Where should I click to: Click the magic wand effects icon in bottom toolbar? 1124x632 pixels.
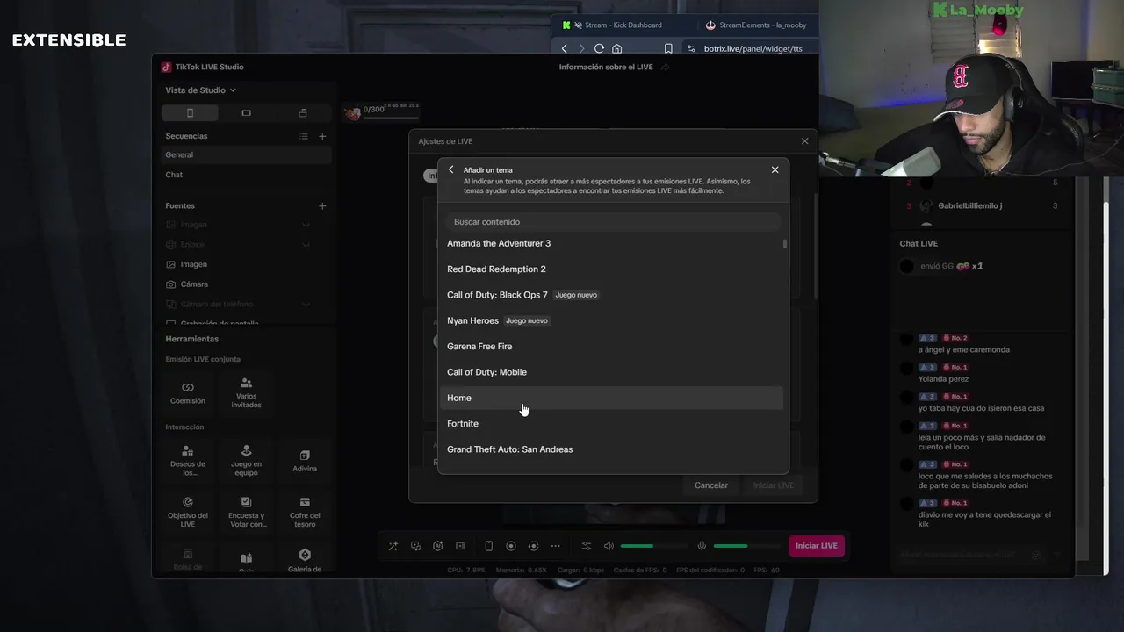tap(393, 546)
